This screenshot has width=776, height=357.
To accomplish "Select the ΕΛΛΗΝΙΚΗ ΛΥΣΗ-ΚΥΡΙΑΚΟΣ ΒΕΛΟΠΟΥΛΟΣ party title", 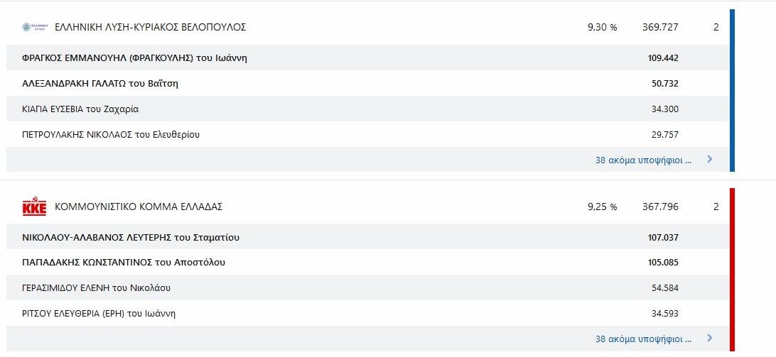I will [x=150, y=27].
